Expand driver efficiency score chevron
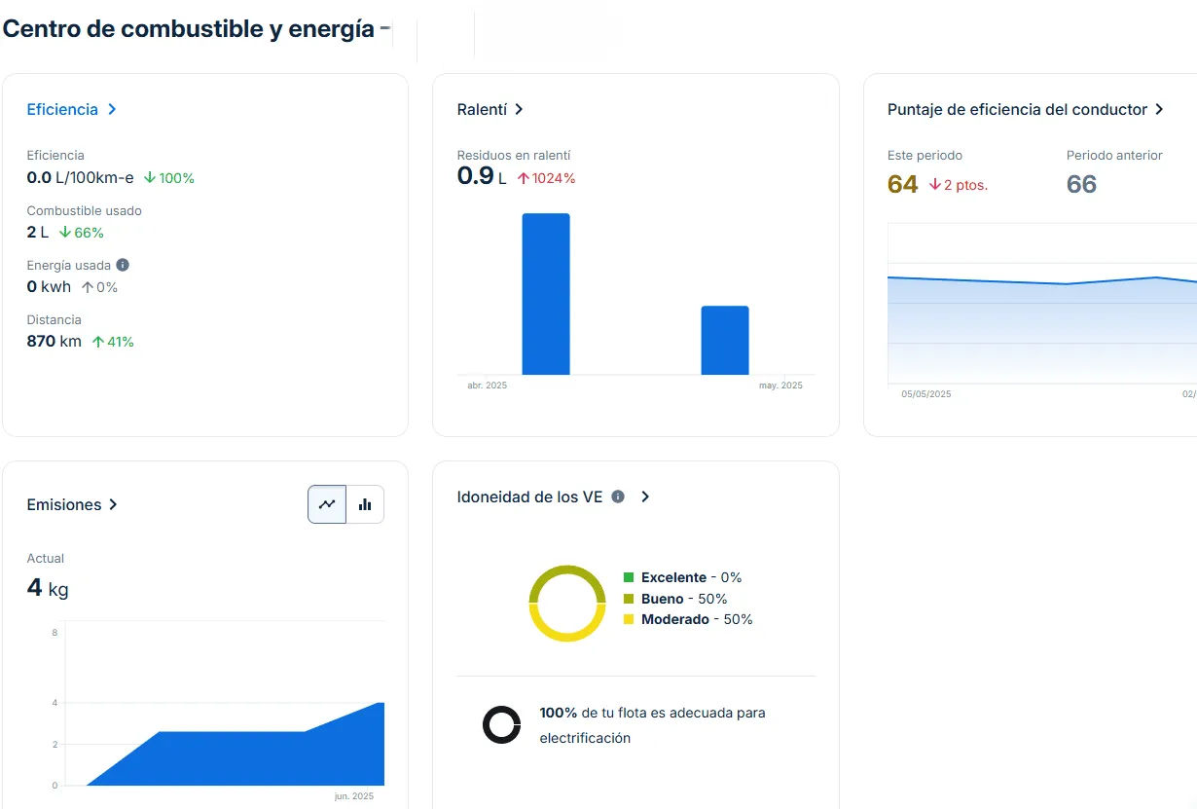The width and height of the screenshot is (1197, 809). click(1159, 110)
